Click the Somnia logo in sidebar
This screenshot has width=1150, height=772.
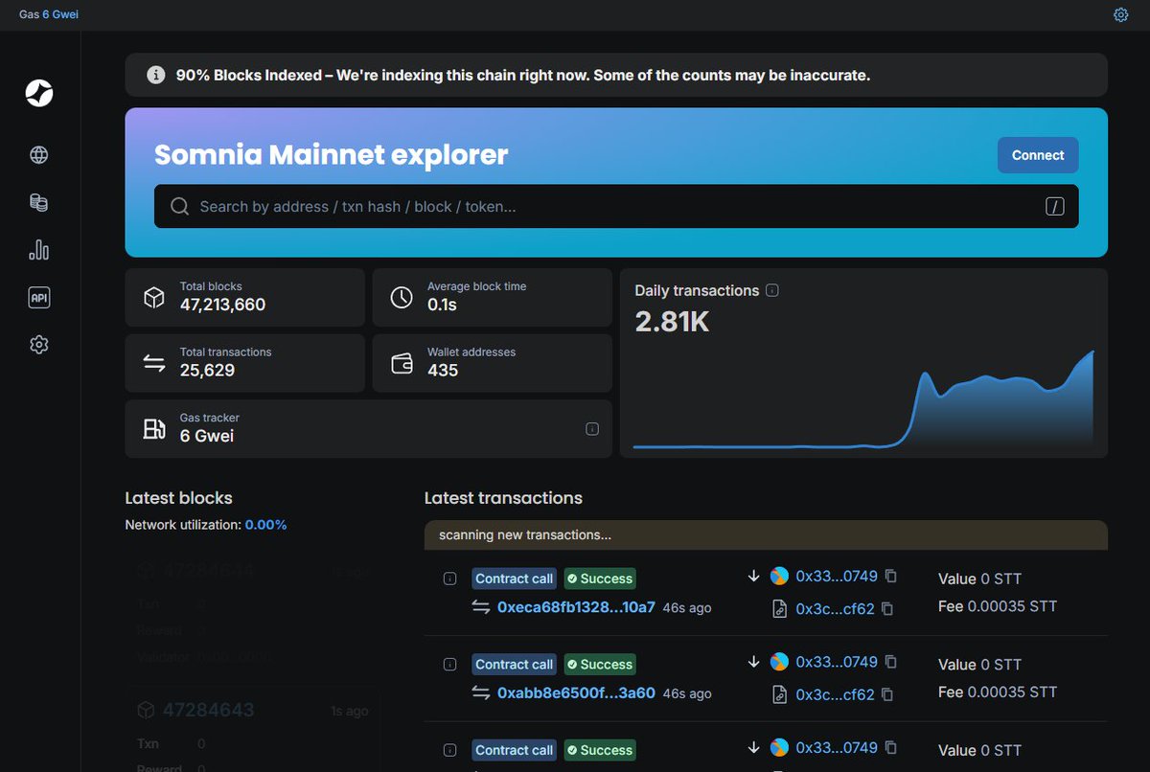(39, 93)
